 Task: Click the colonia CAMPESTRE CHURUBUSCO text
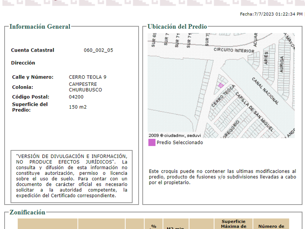(x=85, y=87)
